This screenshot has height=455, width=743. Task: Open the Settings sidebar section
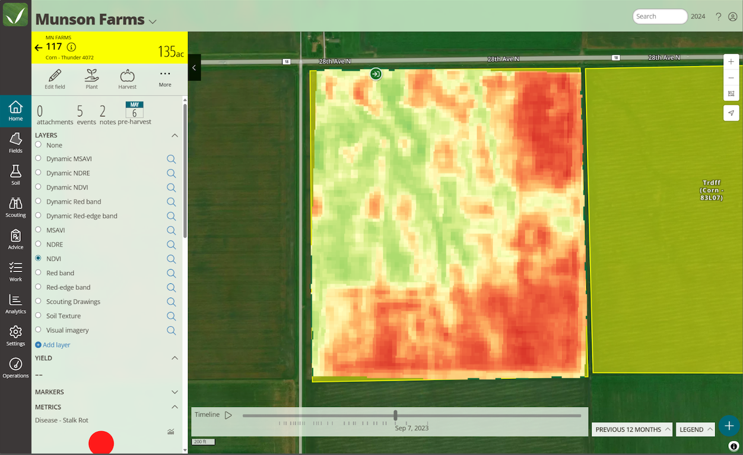coord(15,336)
